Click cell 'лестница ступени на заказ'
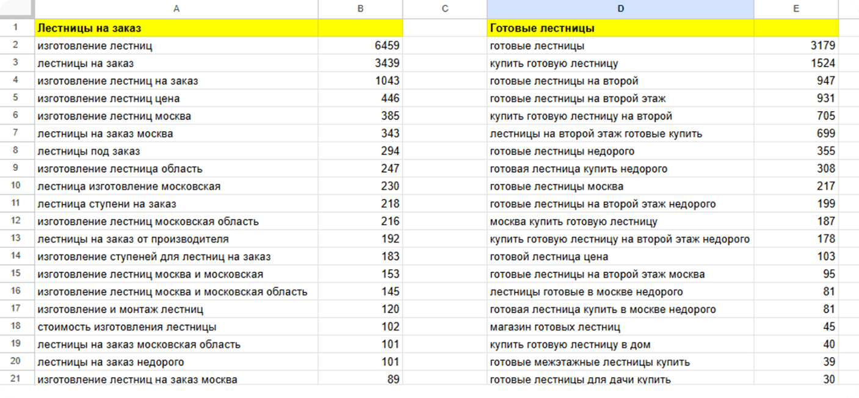859x398 pixels. pyautogui.click(x=176, y=204)
